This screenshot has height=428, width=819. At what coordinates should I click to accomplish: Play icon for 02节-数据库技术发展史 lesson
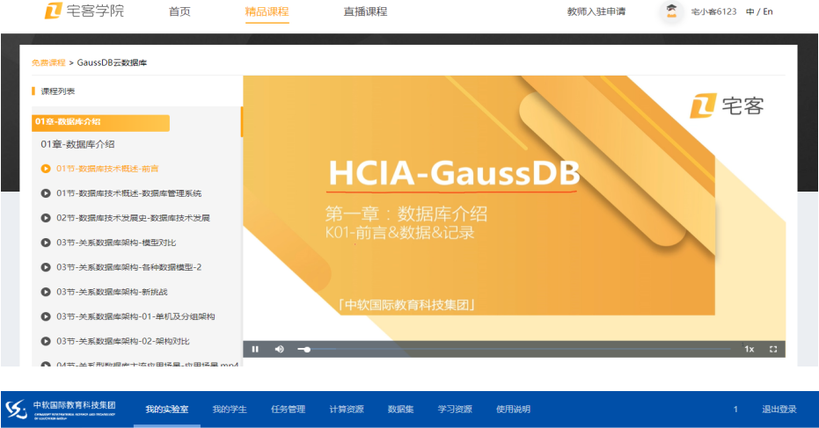[46, 218]
